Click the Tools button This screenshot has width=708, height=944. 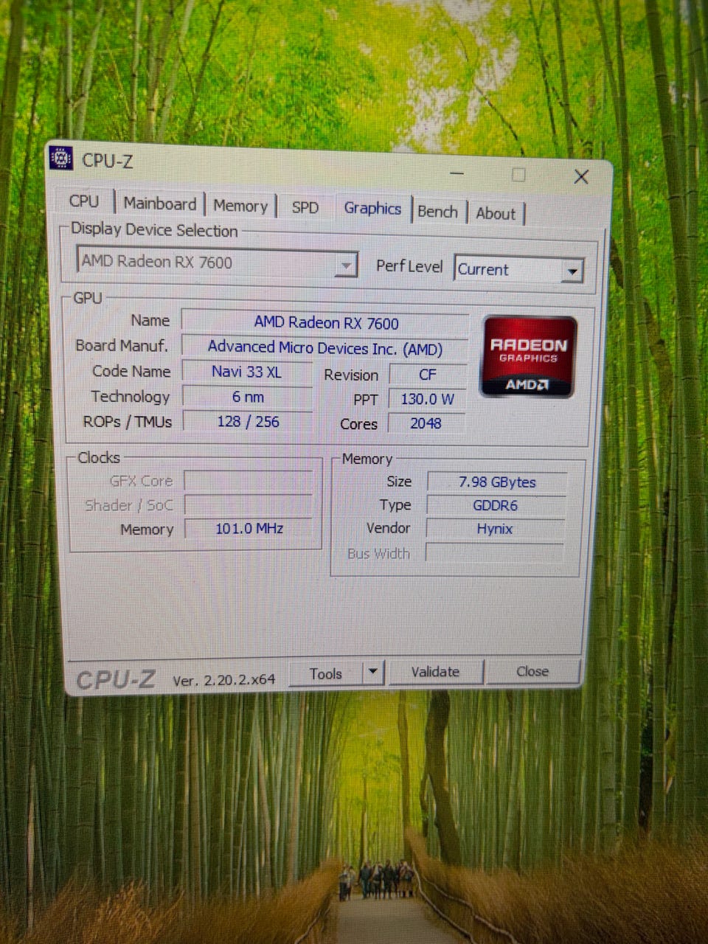326,673
